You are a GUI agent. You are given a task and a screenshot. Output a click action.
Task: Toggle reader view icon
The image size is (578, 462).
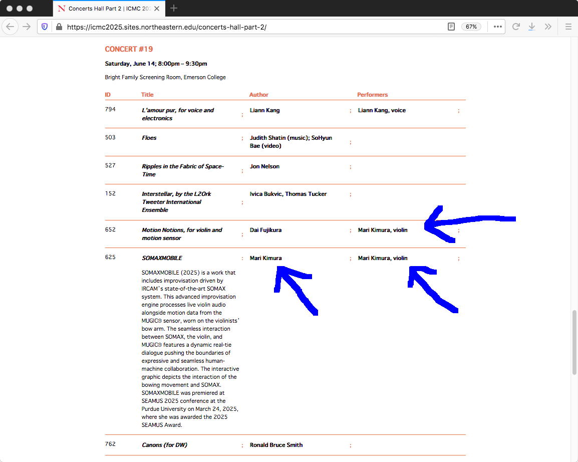click(451, 27)
